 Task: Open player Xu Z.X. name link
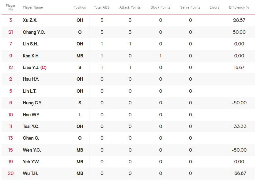tap(30, 20)
